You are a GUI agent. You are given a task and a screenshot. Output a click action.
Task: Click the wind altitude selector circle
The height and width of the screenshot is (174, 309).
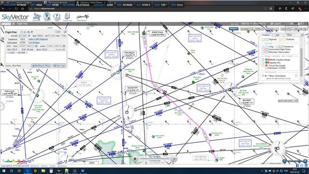296,76
